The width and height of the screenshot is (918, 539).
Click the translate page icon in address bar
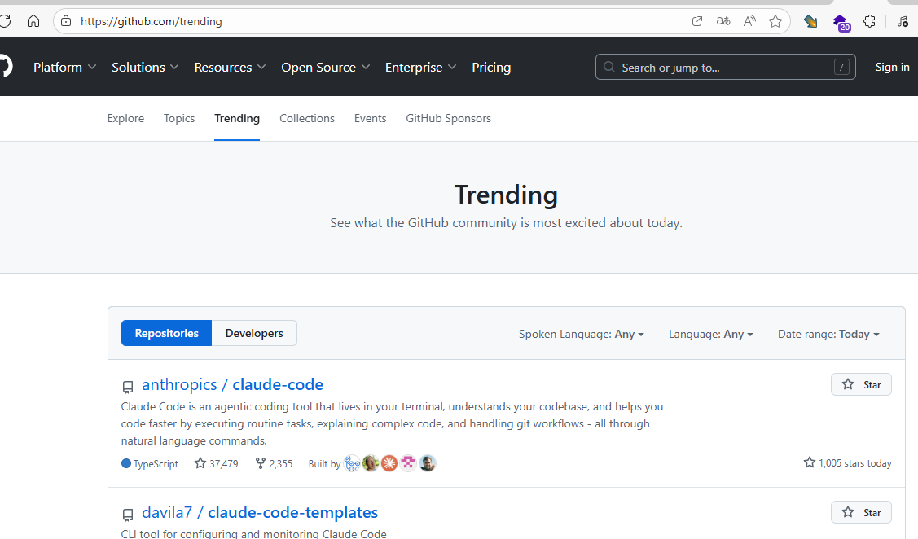pos(723,21)
